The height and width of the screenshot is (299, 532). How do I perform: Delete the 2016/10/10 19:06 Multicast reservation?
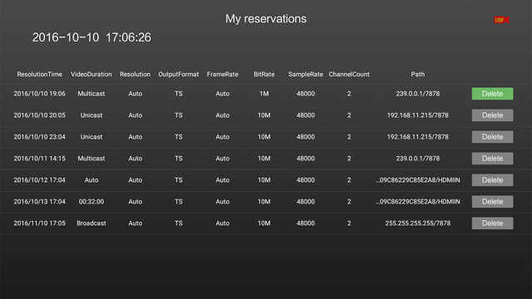(x=492, y=94)
